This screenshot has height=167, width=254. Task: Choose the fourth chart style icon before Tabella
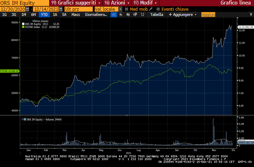[x=135, y=15]
